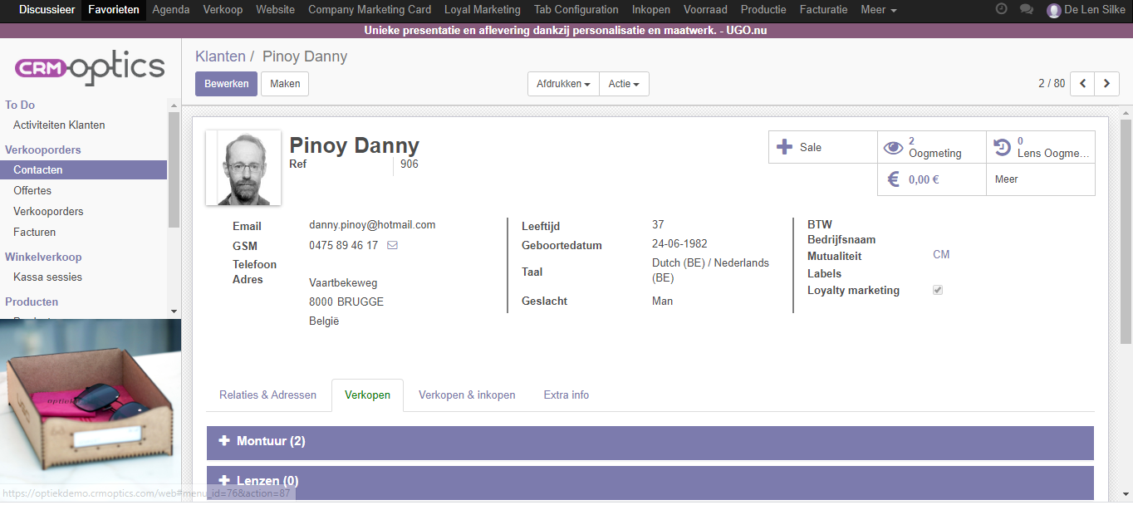Viewport: 1133px width, 505px height.
Task: Click the 2 / 80 pager counter
Action: pos(1052,84)
